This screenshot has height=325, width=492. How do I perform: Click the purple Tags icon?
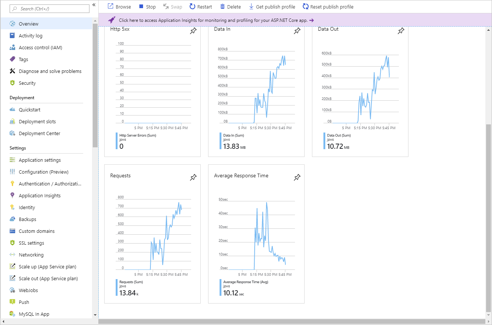pyautogui.click(x=13, y=59)
